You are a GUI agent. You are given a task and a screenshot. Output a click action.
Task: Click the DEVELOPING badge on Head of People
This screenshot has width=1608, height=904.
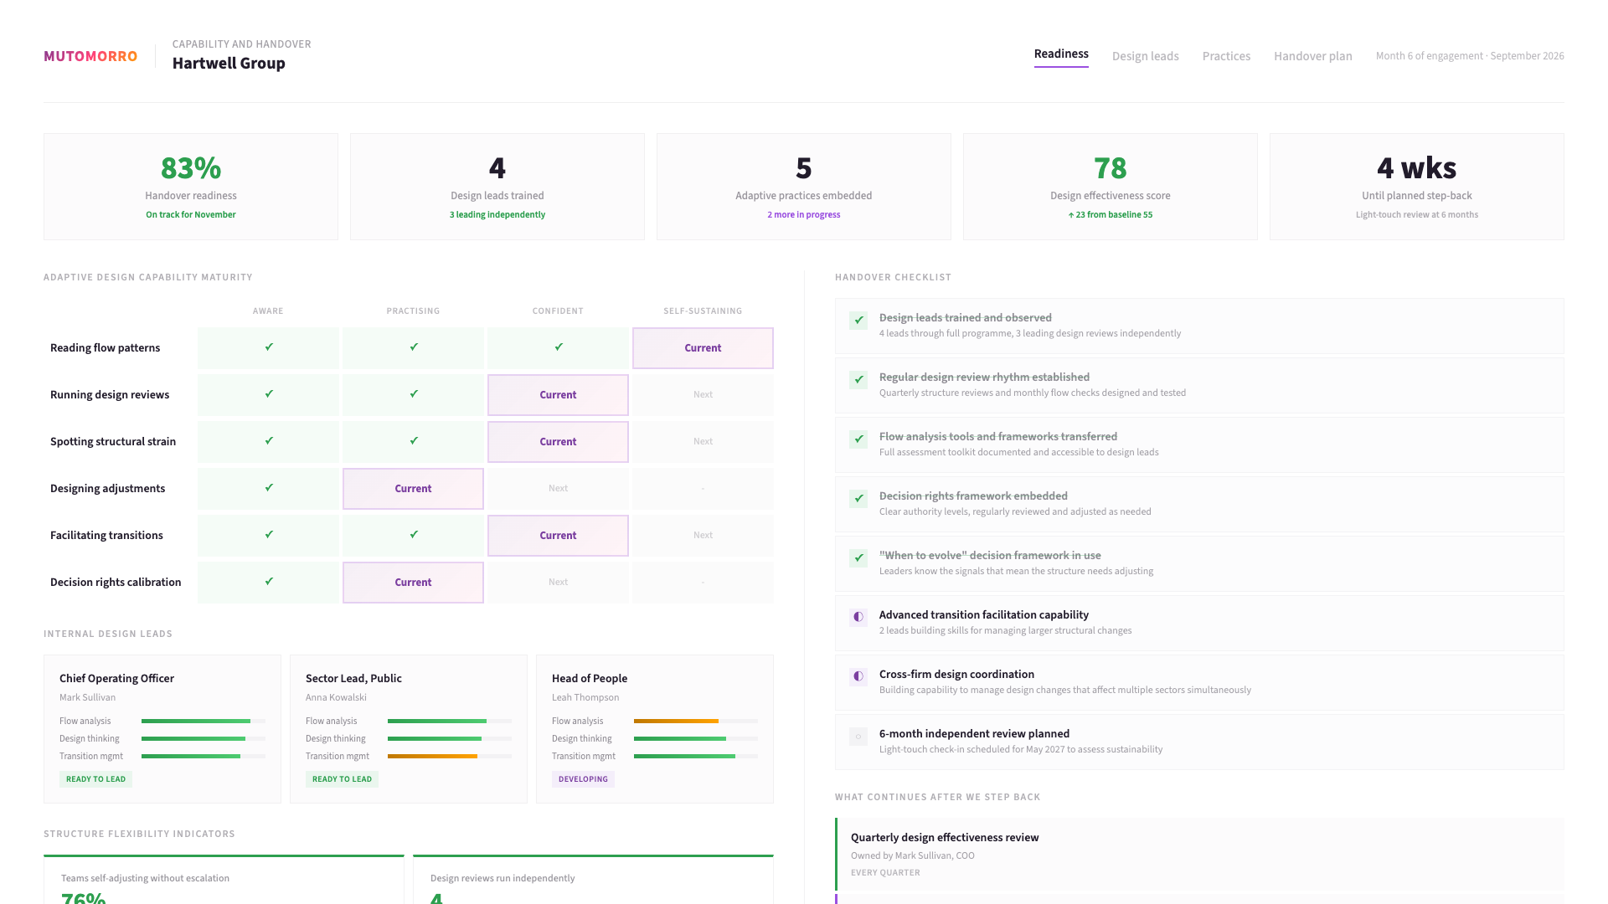(583, 779)
